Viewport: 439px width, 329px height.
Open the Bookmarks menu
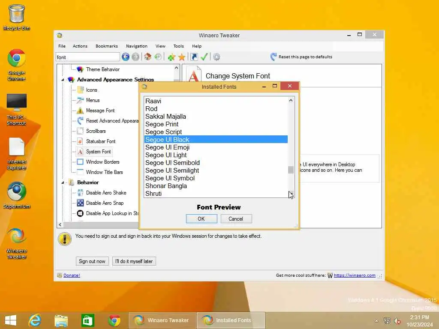pos(107,46)
